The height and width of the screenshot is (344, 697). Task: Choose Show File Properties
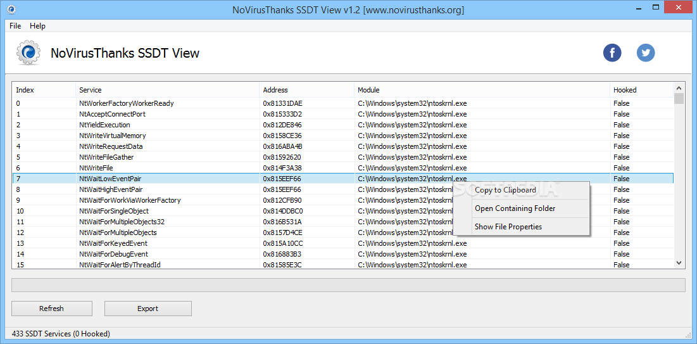(x=508, y=227)
